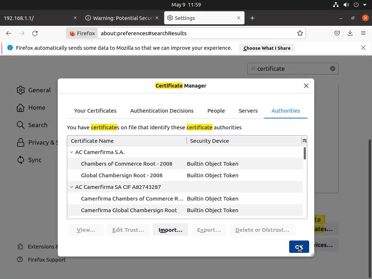
Task: Click the volume icon in top bar
Action: [346, 4]
